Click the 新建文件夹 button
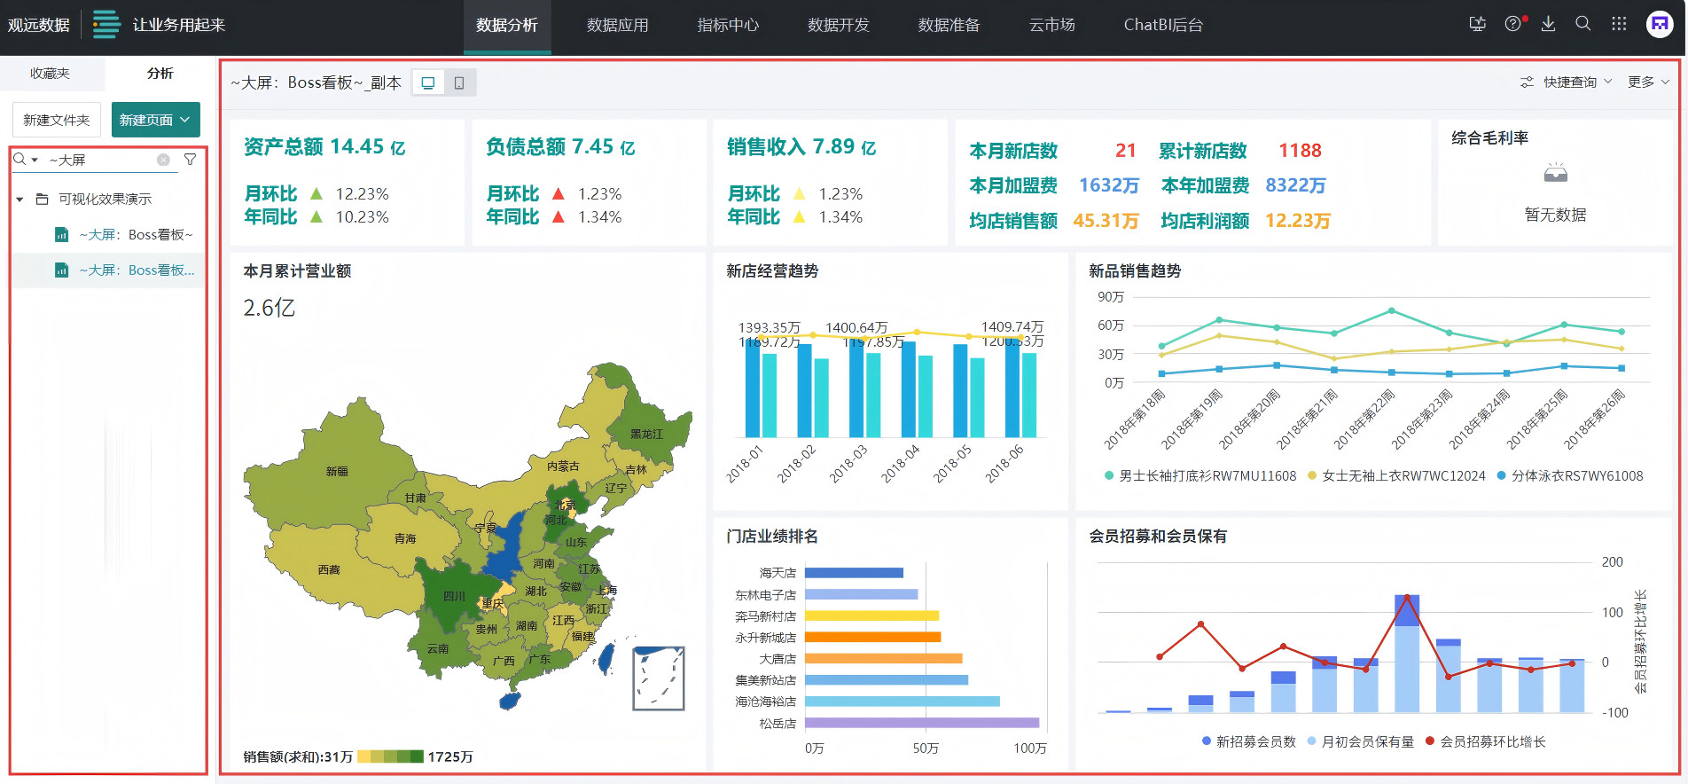Image resolution: width=1688 pixels, height=784 pixels. pyautogui.click(x=57, y=120)
